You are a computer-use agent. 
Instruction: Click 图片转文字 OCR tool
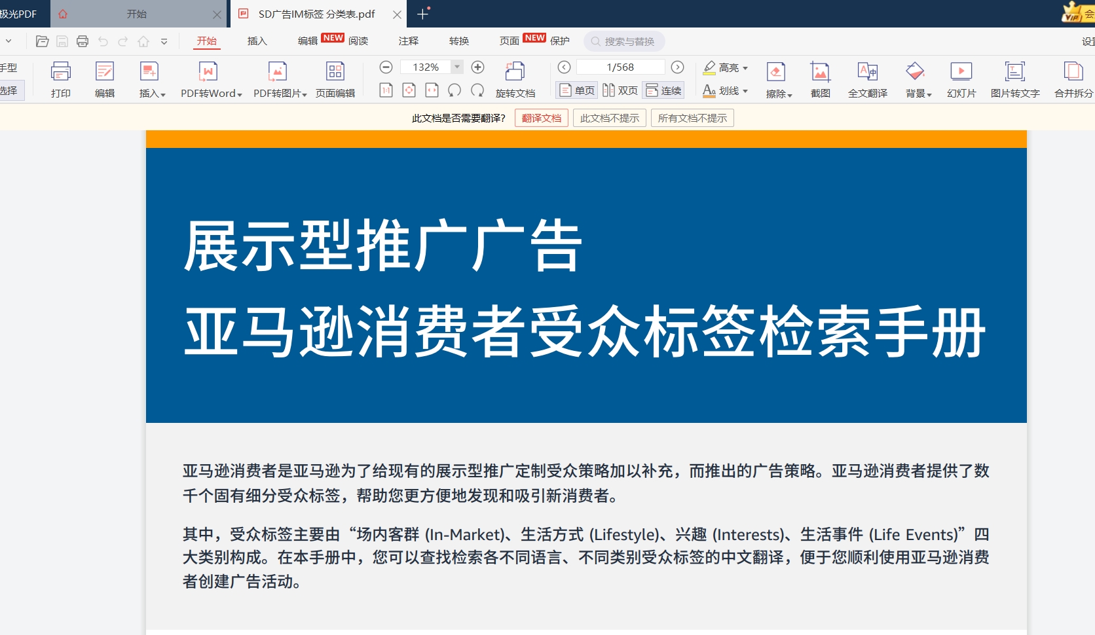[x=1015, y=79]
